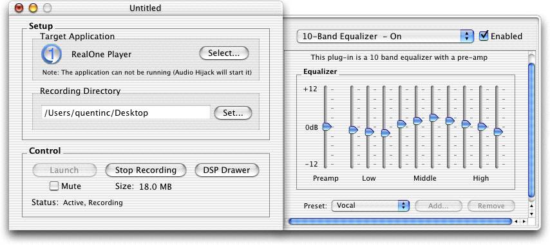The width and height of the screenshot is (550, 245).
Task: Click the scroll down arrow in plug-in pane
Action: pyautogui.click(x=531, y=213)
